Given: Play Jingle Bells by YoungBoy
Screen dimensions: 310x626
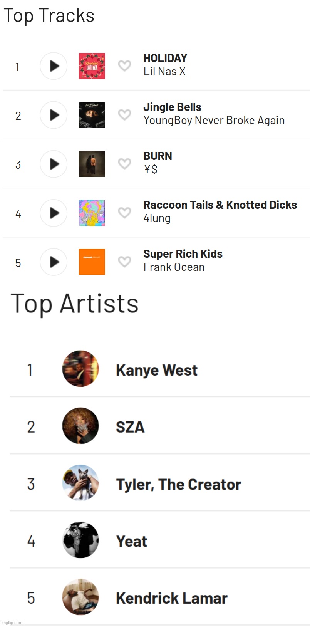Looking at the screenshot, I should coord(54,115).
